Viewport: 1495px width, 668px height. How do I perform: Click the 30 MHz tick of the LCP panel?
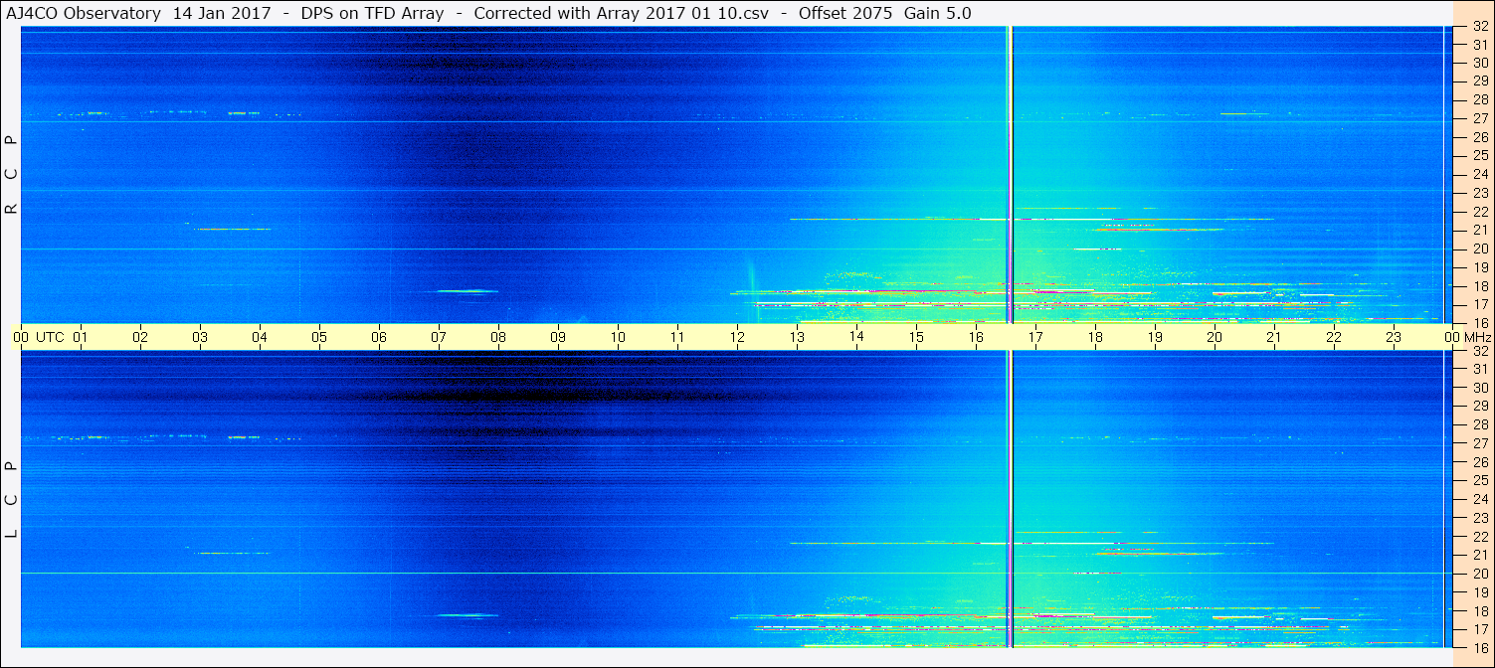(x=1480, y=388)
